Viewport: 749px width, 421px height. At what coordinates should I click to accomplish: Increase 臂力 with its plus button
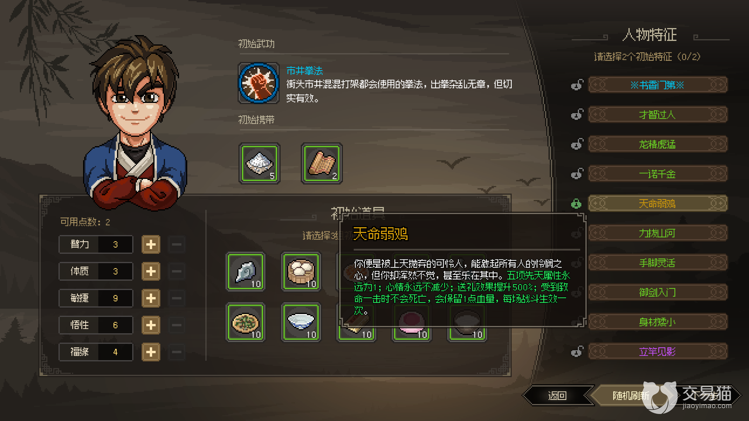click(151, 244)
